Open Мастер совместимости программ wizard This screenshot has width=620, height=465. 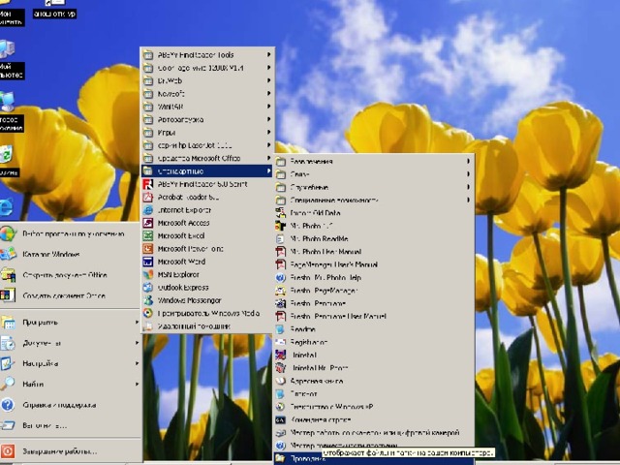click(374, 446)
